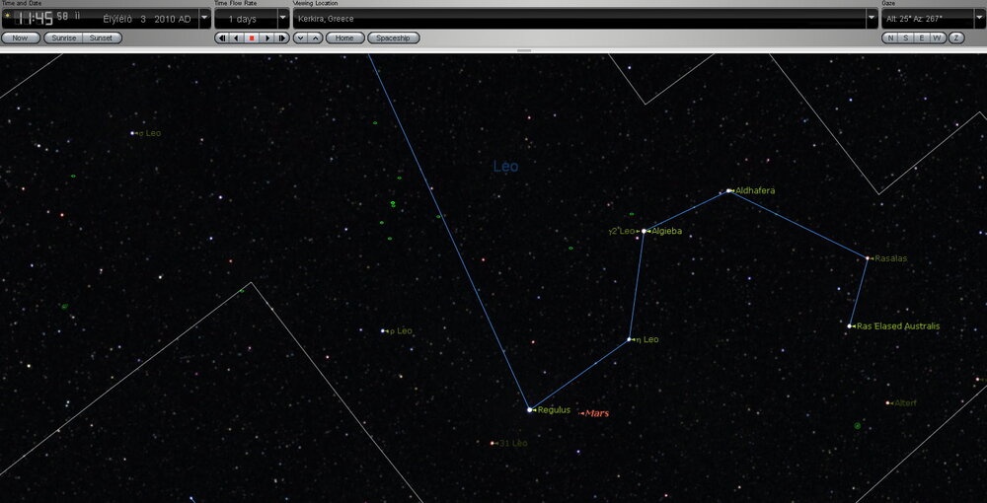
Task: Select the Regulus star in the sky view
Action: click(x=530, y=409)
